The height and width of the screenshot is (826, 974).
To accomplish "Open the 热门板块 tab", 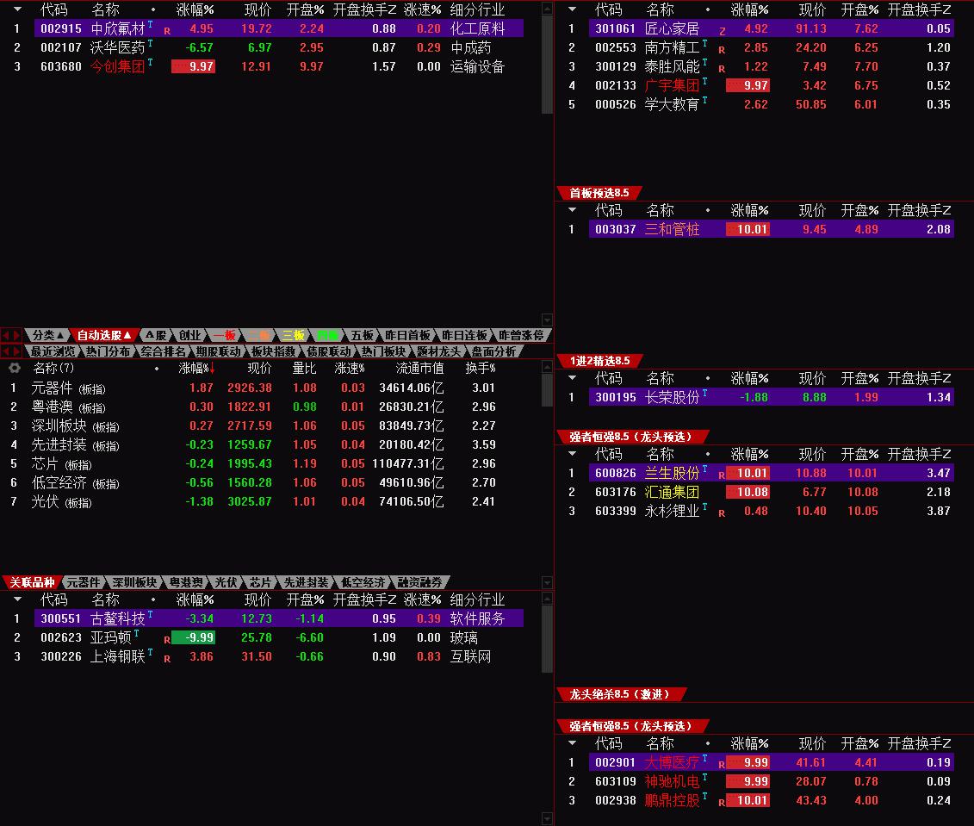I will point(383,351).
